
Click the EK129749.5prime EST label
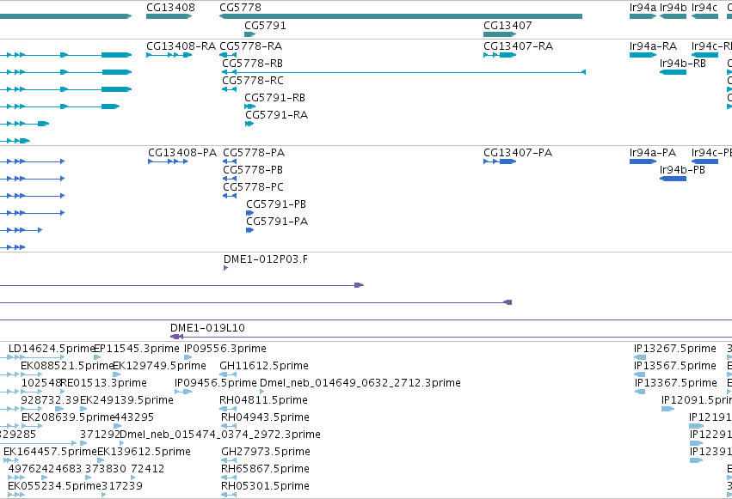(160, 366)
